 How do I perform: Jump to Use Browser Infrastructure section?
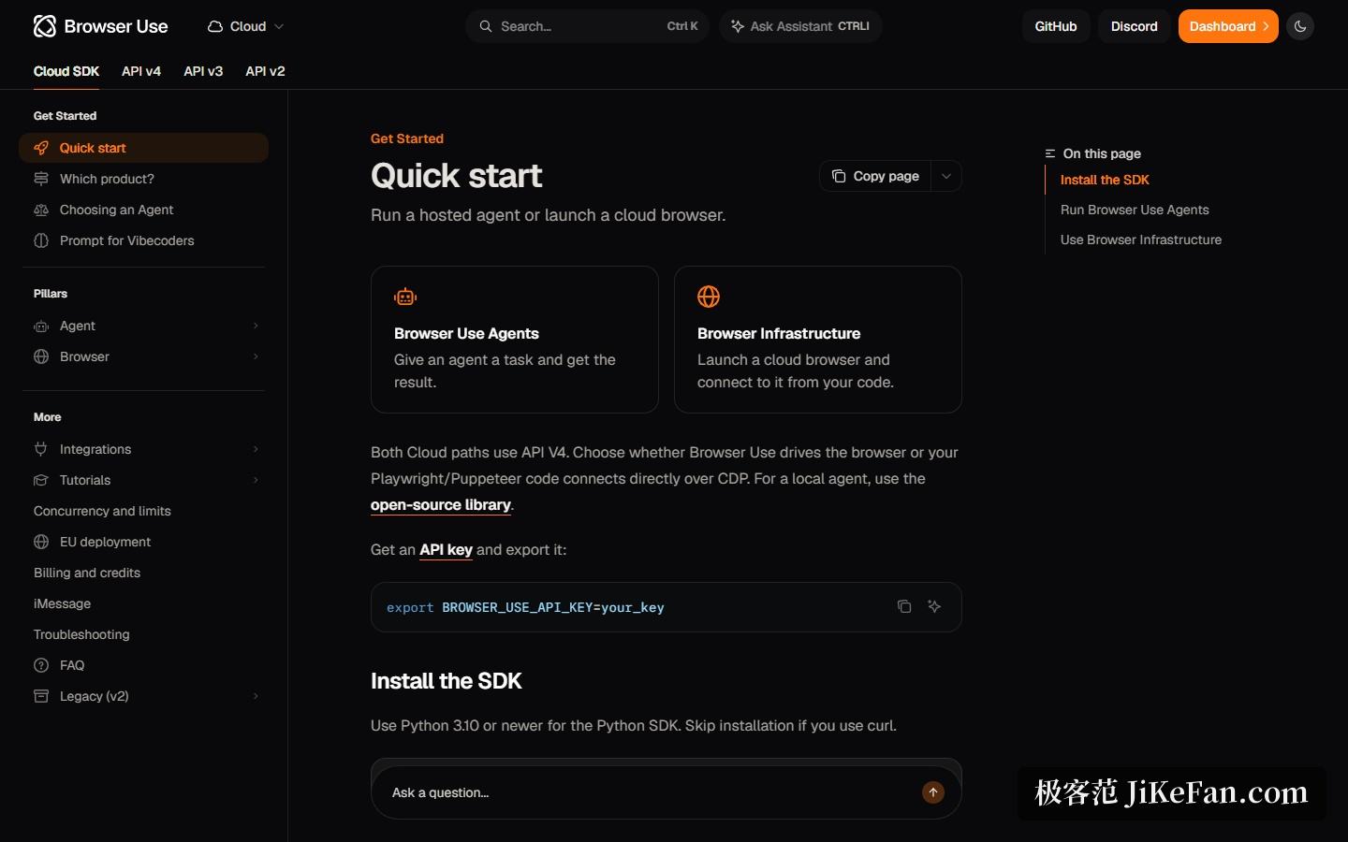[1141, 240]
